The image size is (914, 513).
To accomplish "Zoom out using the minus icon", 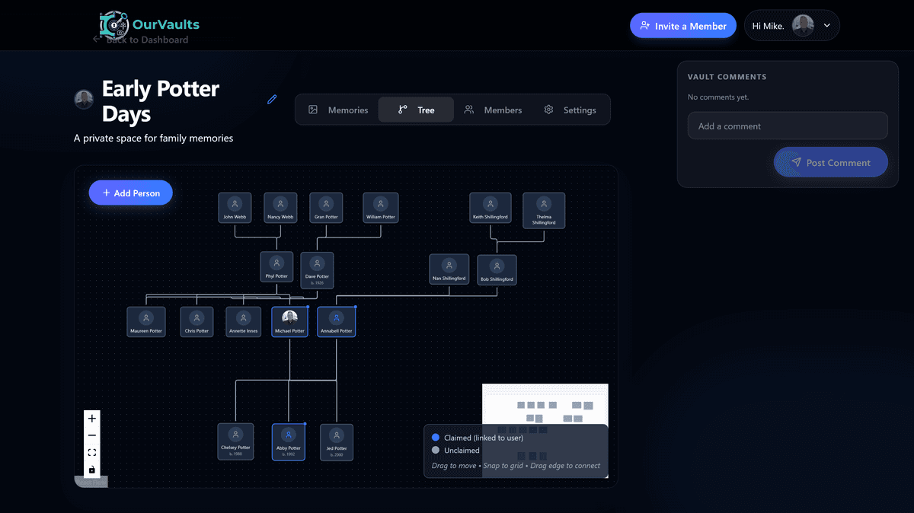I will click(91, 435).
